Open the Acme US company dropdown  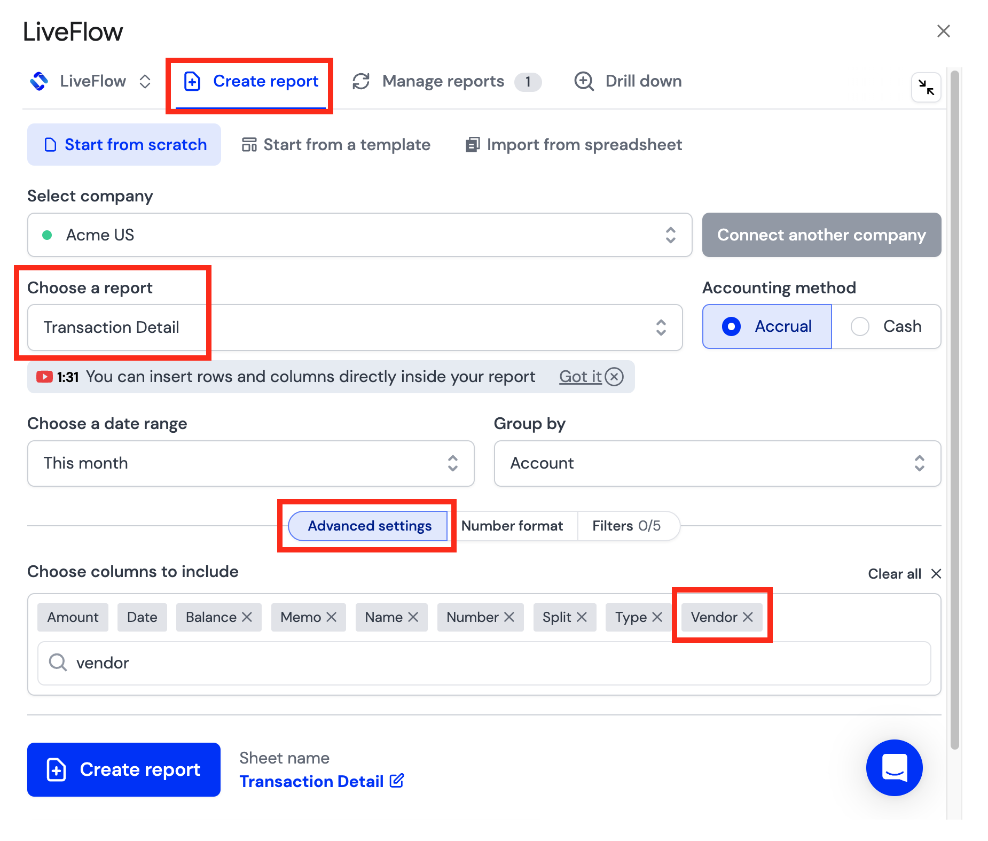pos(359,235)
